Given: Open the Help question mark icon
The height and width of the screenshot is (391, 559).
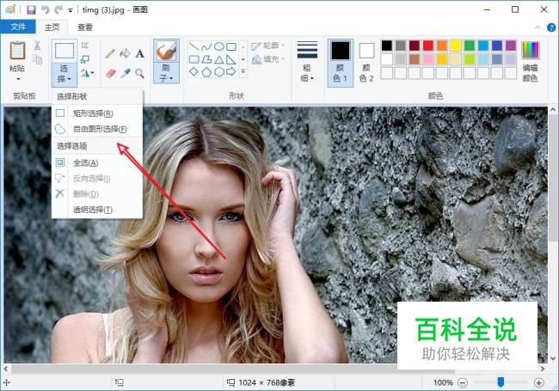Looking at the screenshot, I should [x=551, y=27].
